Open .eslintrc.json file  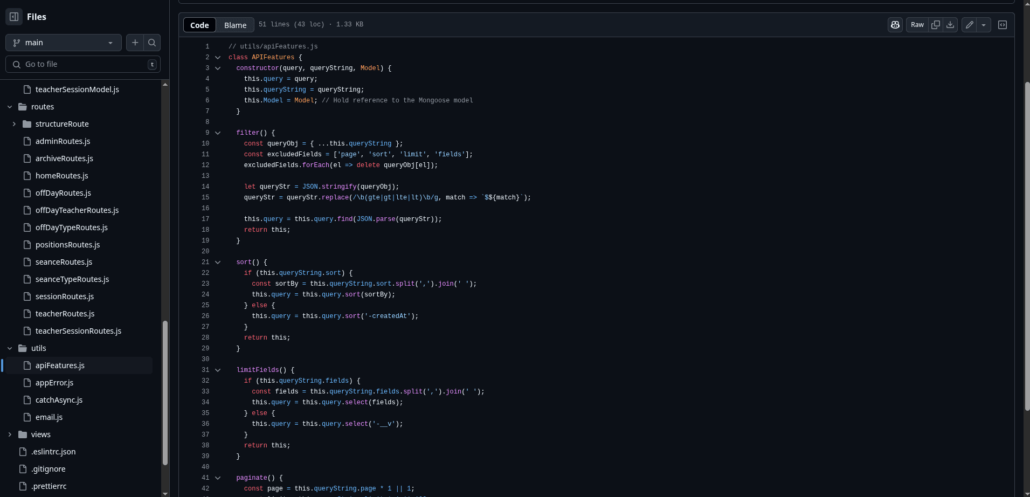tap(53, 452)
